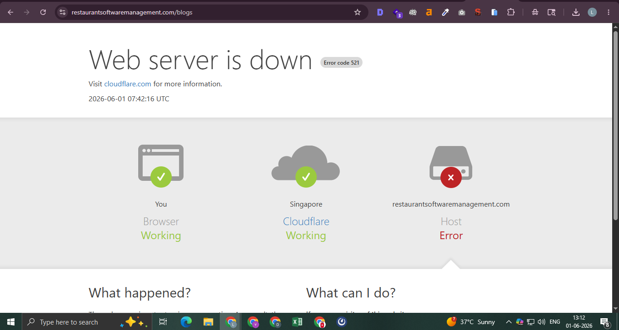619x330 pixels.
Task: Open the Cloudflare status link
Action: [x=306, y=222]
